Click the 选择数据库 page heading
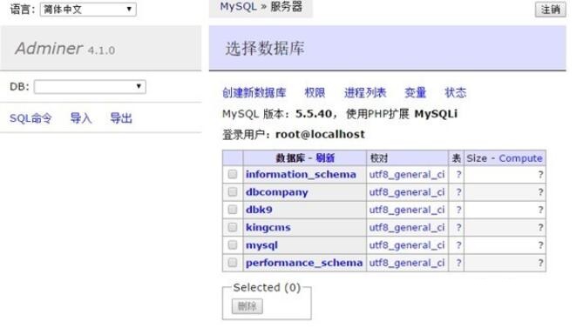The height and width of the screenshot is (328, 583). tap(265, 48)
